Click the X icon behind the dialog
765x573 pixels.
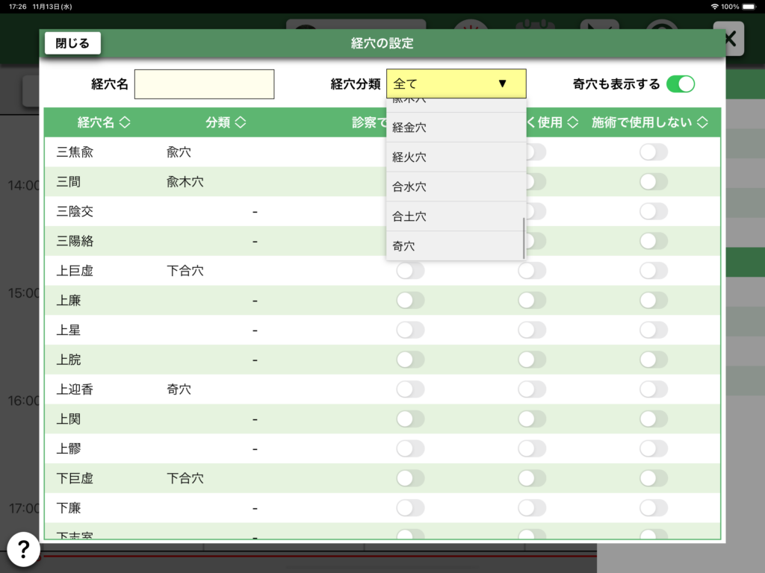coord(729,40)
